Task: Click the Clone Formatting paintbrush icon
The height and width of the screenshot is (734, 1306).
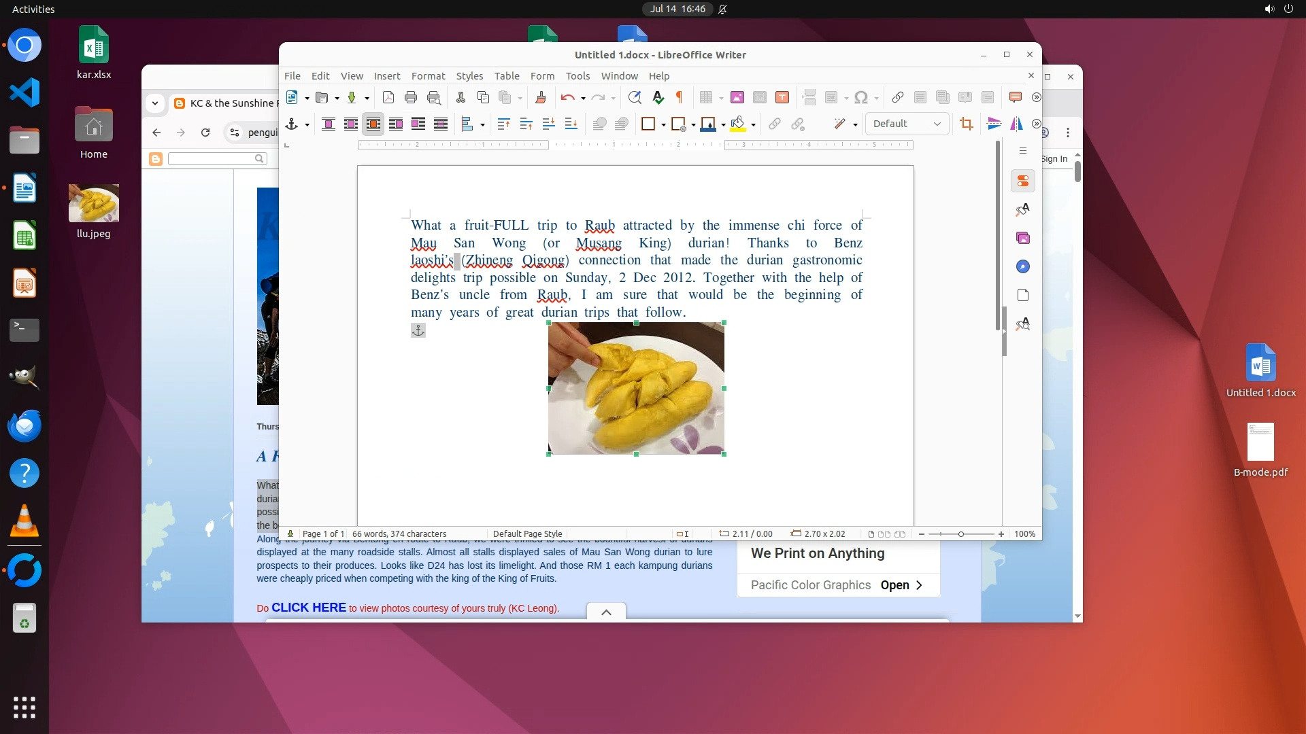Action: pyautogui.click(x=541, y=97)
